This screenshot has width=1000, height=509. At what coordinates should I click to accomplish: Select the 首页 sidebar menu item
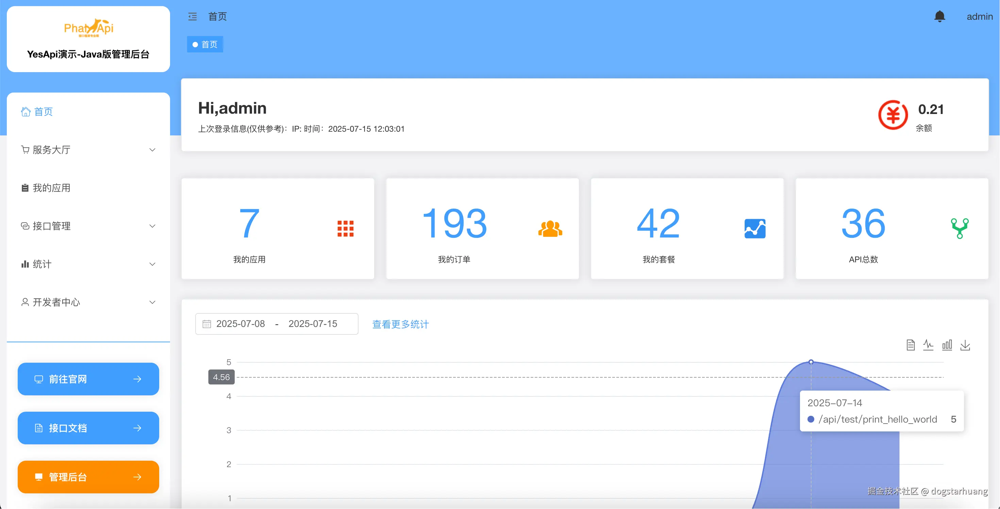pyautogui.click(x=43, y=112)
